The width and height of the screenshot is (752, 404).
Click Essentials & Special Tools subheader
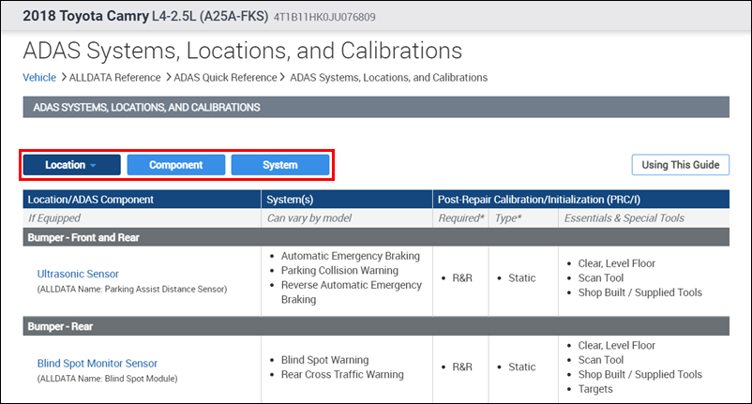point(624,218)
